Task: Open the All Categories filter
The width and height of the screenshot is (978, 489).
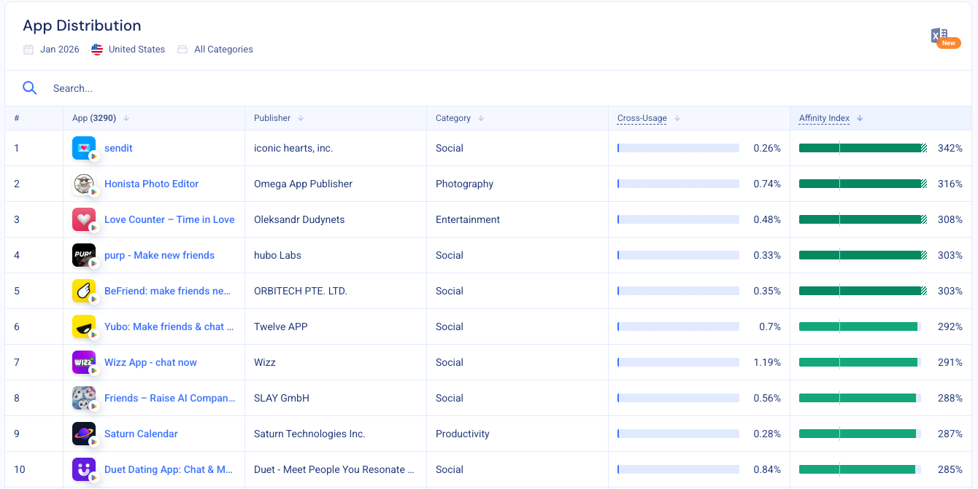Action: point(223,50)
